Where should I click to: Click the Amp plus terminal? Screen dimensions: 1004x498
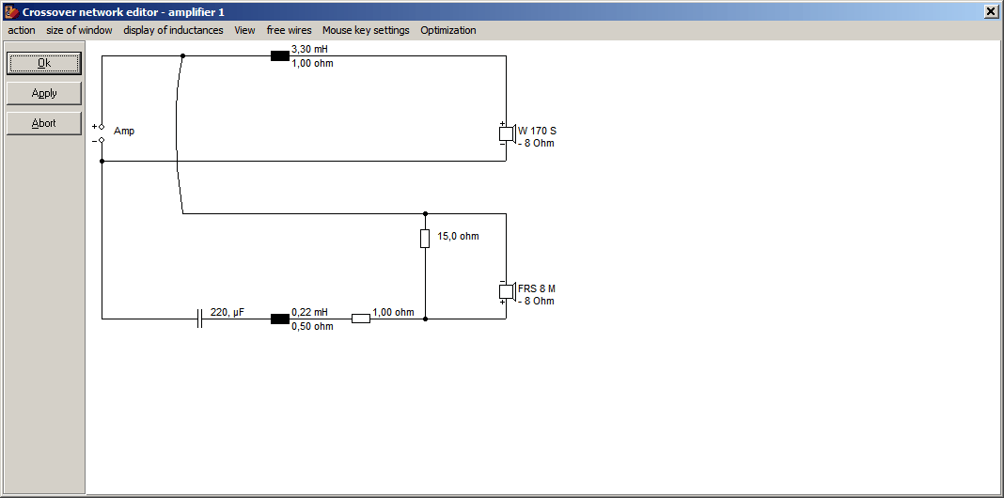(102, 128)
